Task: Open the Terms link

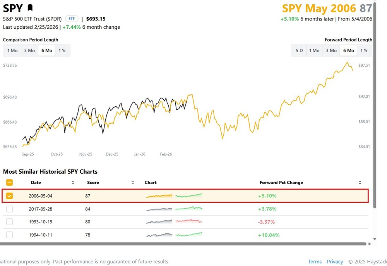Action: [315, 261]
